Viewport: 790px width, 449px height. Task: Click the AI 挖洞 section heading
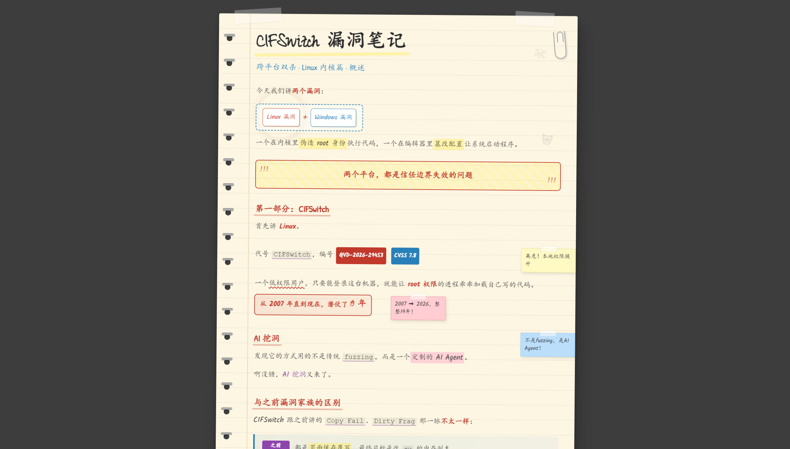(x=267, y=339)
